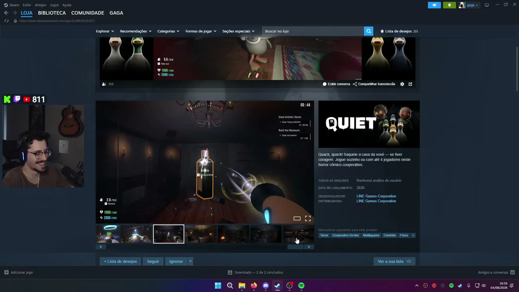The width and height of the screenshot is (519, 292).
Task: Click the Seguir button
Action: [x=153, y=261]
